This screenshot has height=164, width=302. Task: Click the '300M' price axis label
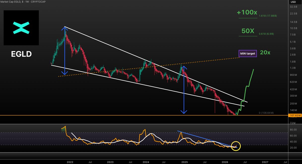(293, 96)
